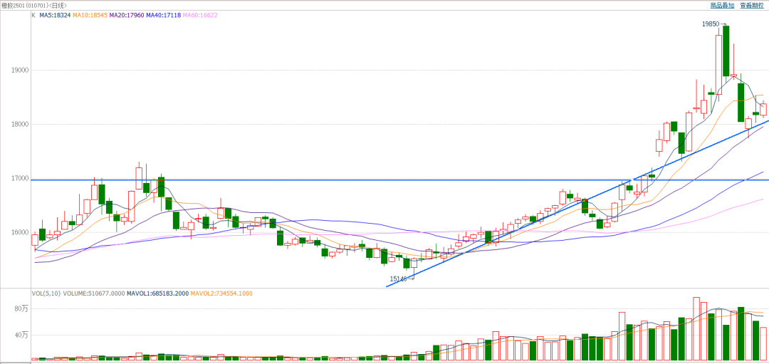The height and width of the screenshot is (364, 769).
Task: Open the 商品叠加 link
Action: [722, 6]
